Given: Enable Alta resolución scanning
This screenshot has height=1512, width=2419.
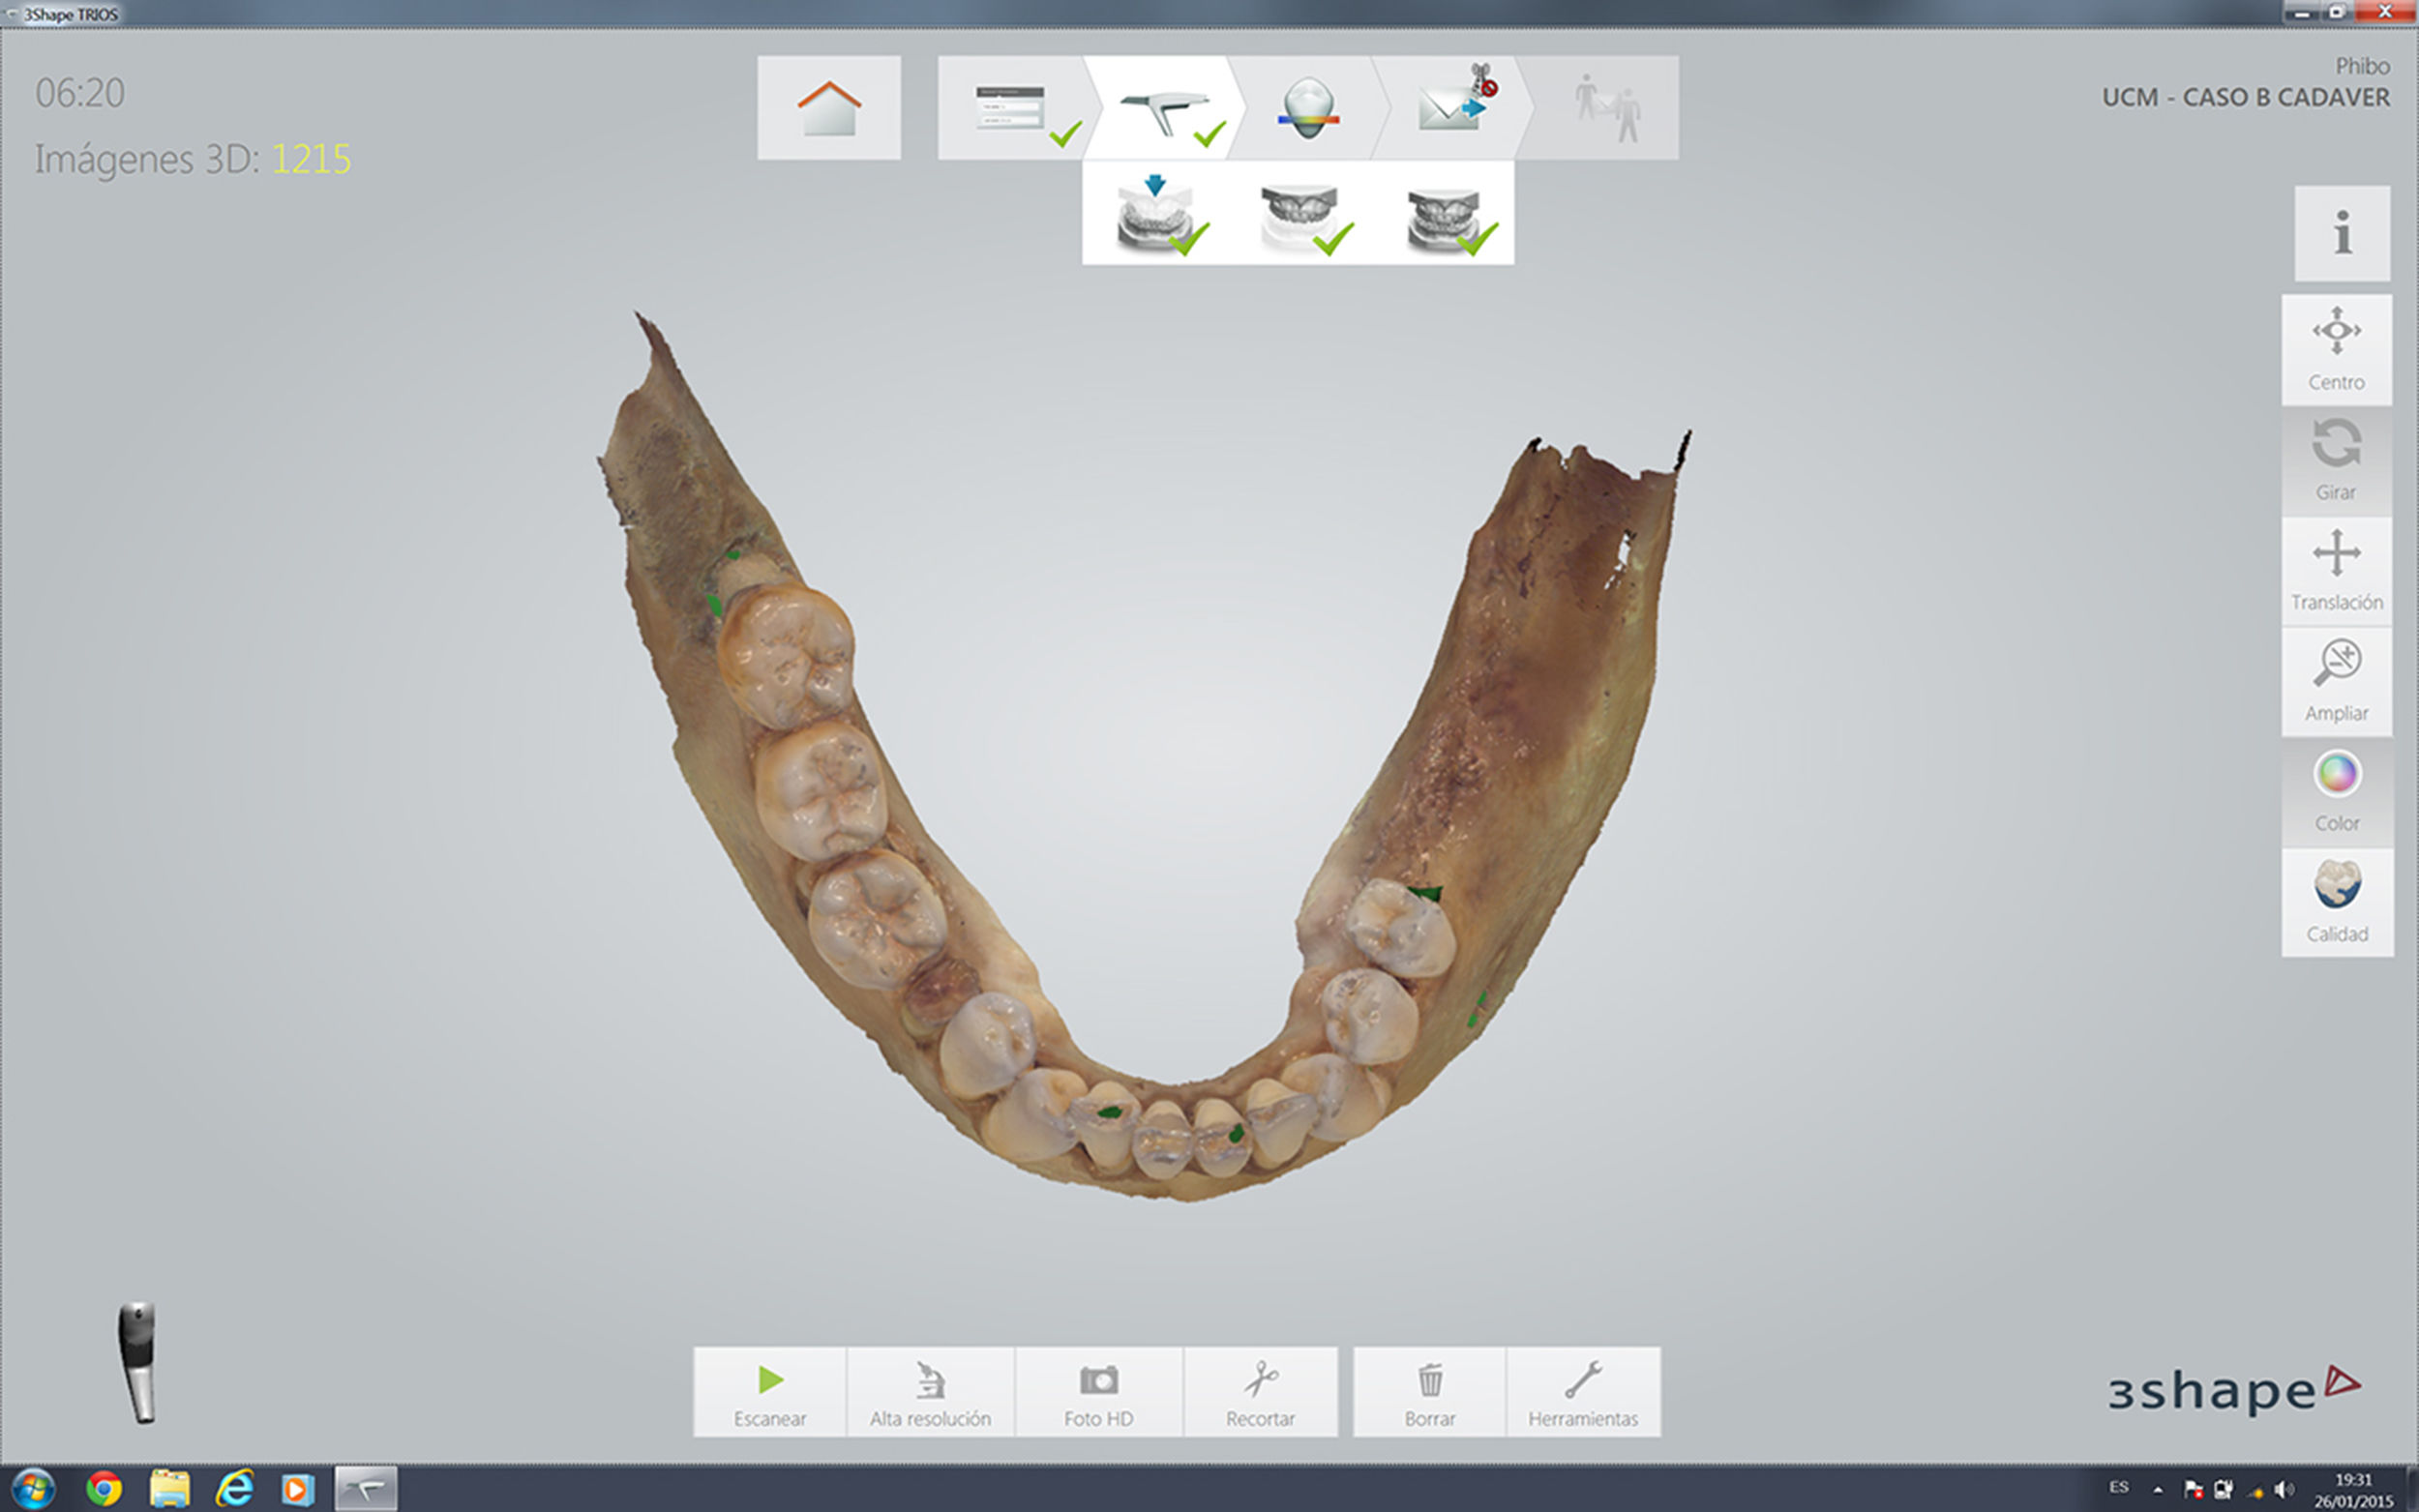Looking at the screenshot, I should [930, 1392].
